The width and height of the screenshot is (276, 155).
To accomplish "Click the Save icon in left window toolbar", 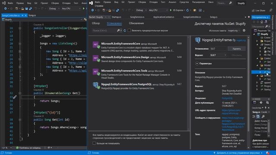I will click(x=26, y=9).
